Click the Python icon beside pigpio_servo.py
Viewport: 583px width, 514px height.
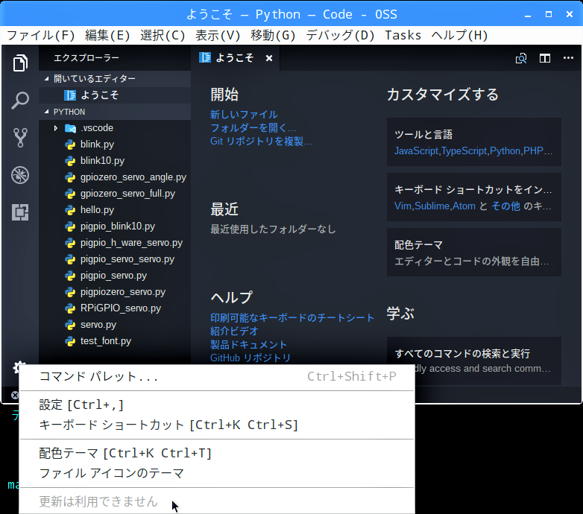(70, 276)
